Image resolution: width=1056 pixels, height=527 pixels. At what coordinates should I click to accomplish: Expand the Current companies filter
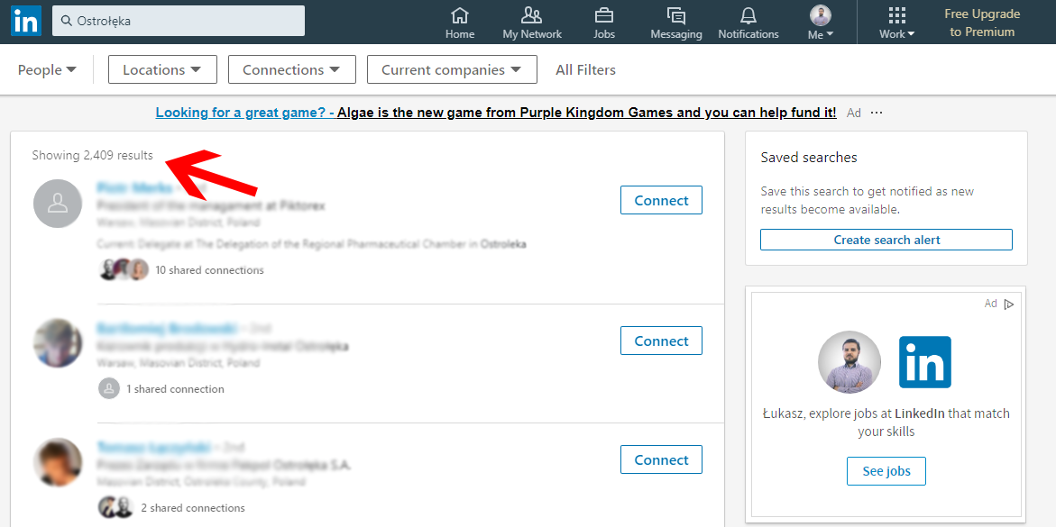(x=452, y=69)
